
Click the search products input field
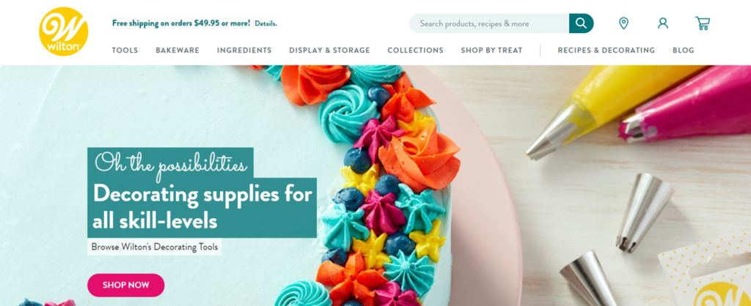pyautogui.click(x=489, y=23)
